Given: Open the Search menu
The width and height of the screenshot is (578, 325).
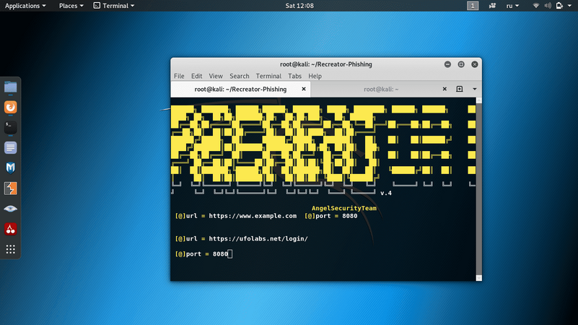Looking at the screenshot, I should (x=240, y=76).
